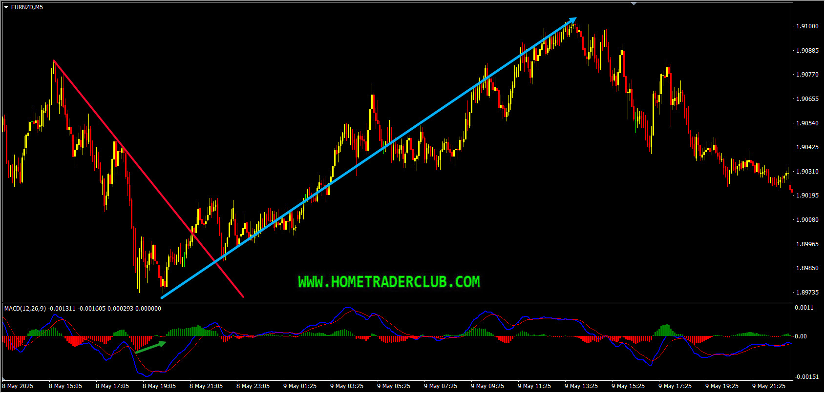Click the EURNZD,M5 chart title label
825x393 pixels.
pos(27,7)
